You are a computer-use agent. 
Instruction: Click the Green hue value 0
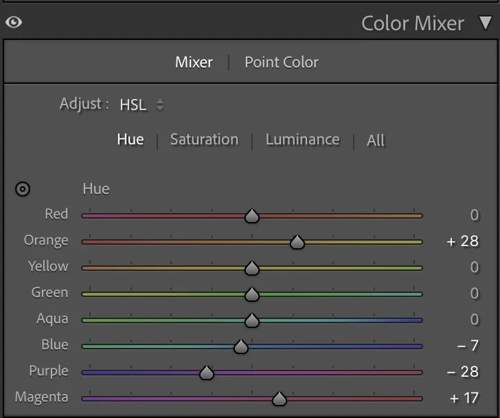pyautogui.click(x=475, y=294)
